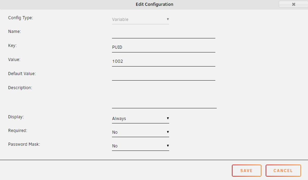
Task: Expand the Required dropdown showing No
Action: click(x=141, y=132)
